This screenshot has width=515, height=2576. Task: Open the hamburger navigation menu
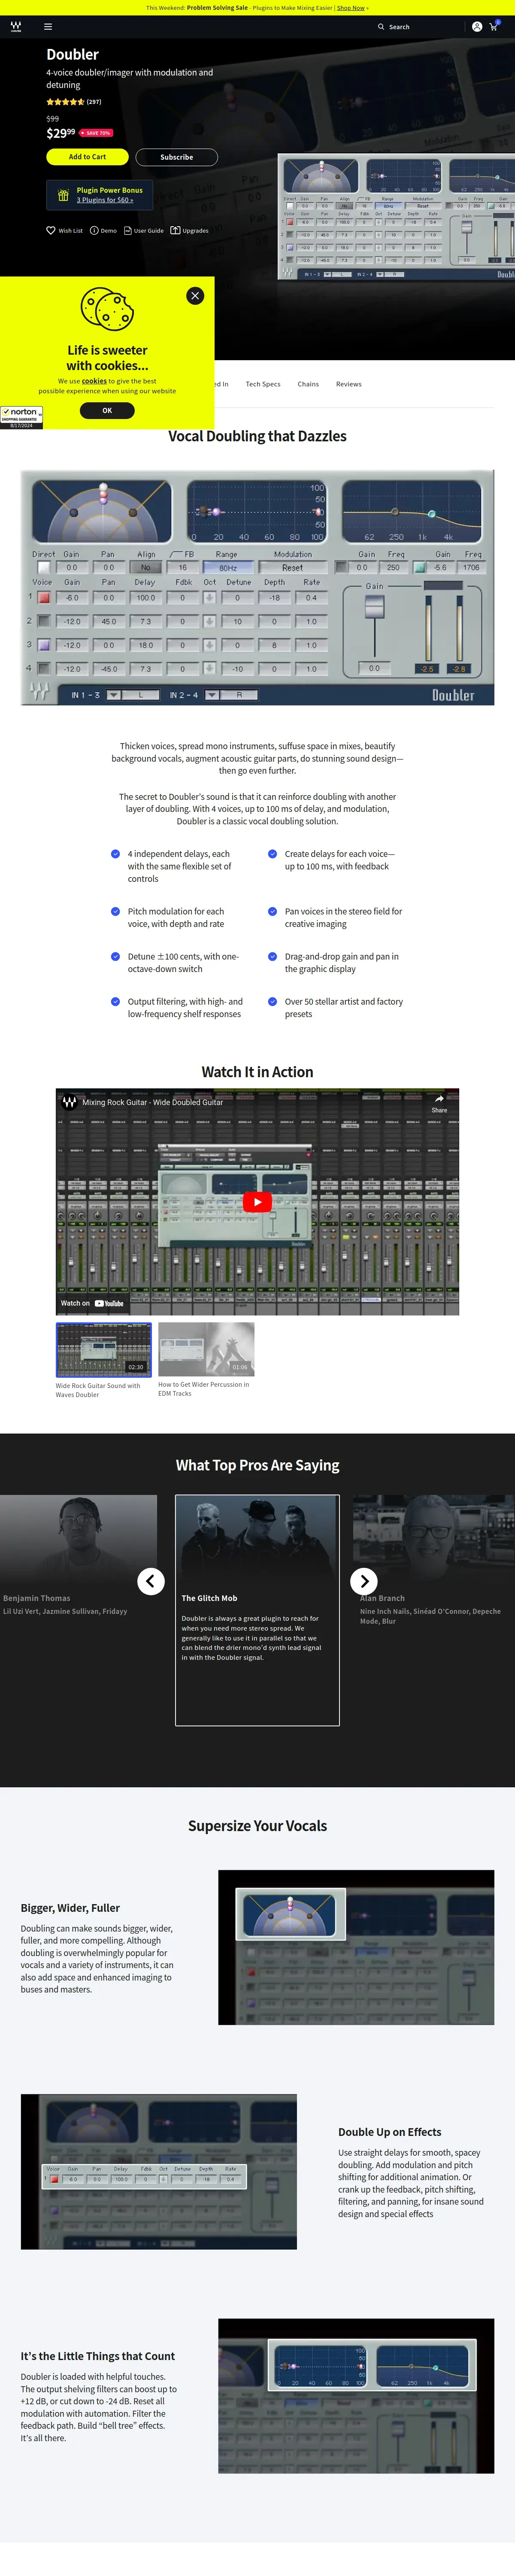click(48, 27)
